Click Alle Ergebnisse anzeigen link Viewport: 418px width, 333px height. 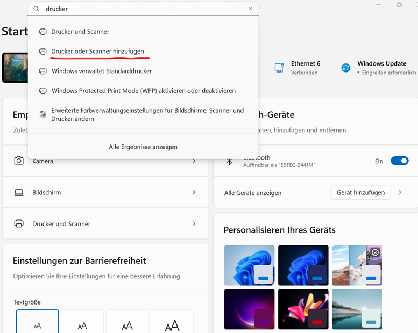point(143,147)
